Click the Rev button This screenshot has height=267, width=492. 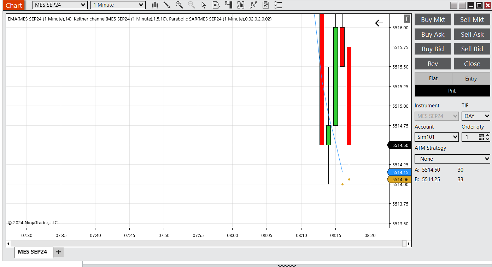(x=433, y=64)
